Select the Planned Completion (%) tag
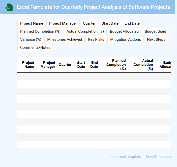This screenshot has height=167, width=177. click(40, 31)
